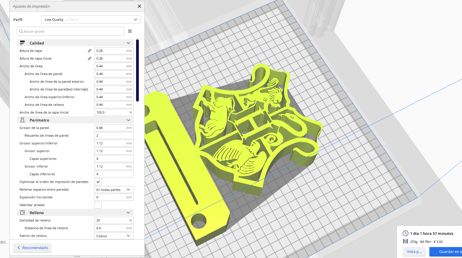The height and width of the screenshot is (258, 462).
Task: Close the Ajustes de impresión panel
Action: (139, 6)
